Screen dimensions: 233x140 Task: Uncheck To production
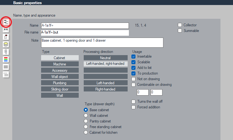point(134,73)
